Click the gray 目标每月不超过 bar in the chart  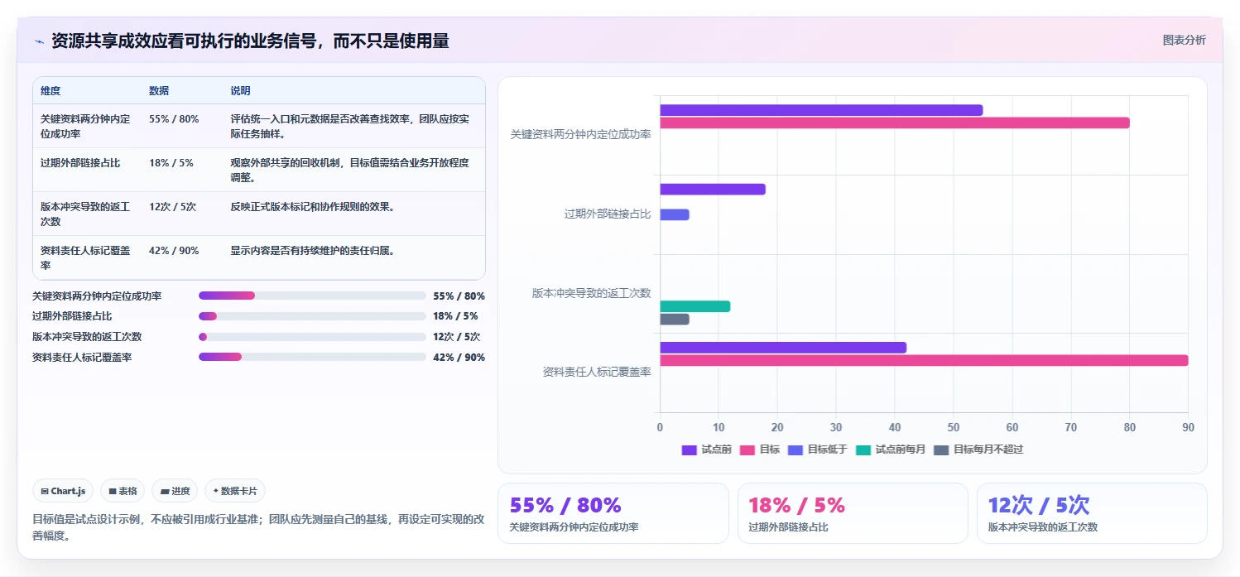click(675, 319)
